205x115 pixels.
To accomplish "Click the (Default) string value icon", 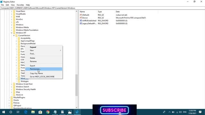I will [81, 15].
